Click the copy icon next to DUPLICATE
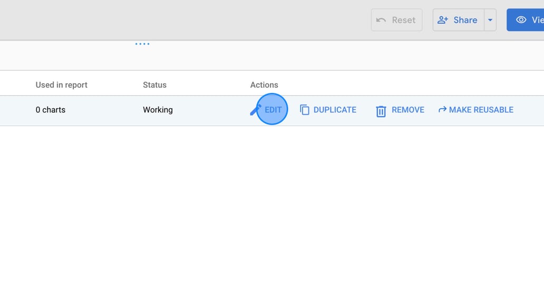 304,109
